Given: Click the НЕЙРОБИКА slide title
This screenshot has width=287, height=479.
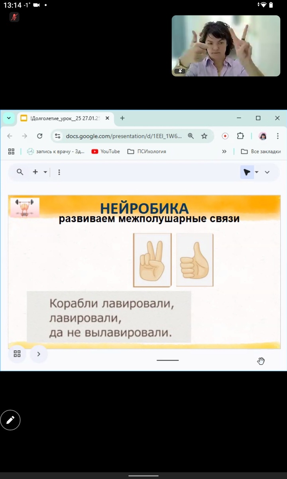Looking at the screenshot, I should (144, 208).
